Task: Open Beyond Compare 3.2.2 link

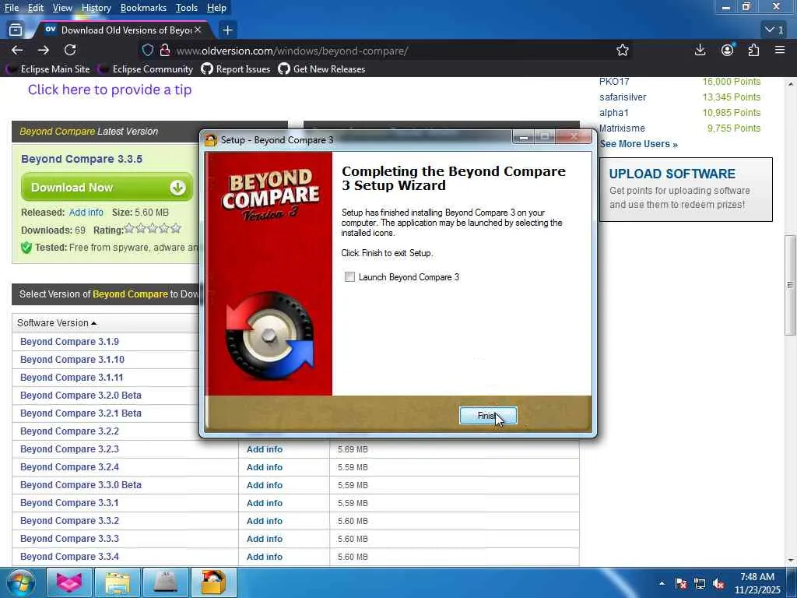Action: click(x=69, y=431)
